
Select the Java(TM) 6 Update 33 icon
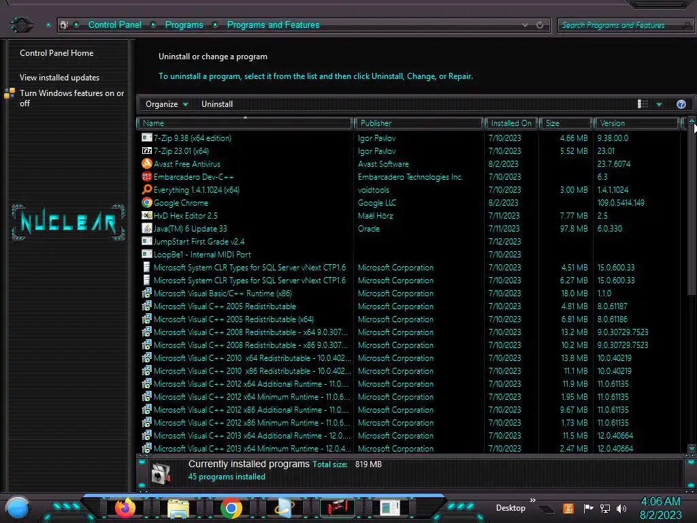pyautogui.click(x=147, y=228)
